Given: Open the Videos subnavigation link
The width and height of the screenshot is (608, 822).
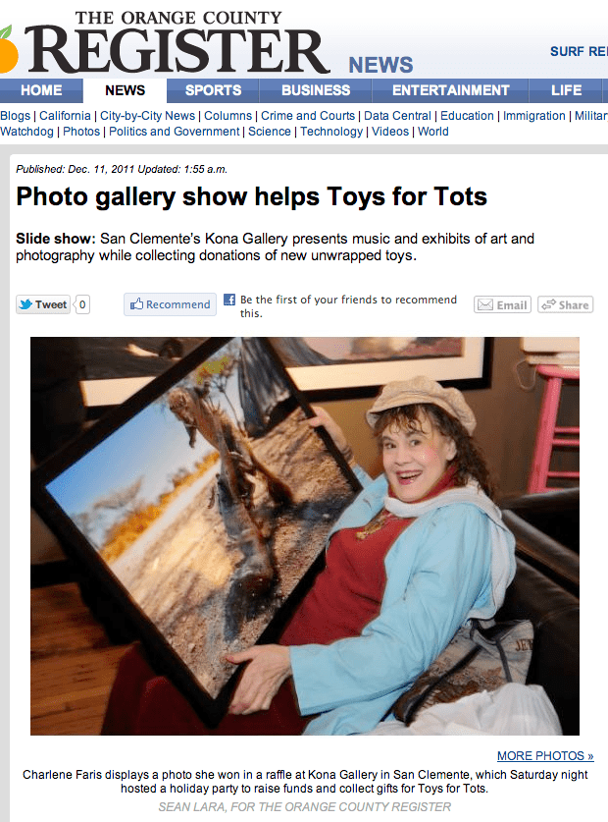Looking at the screenshot, I should (x=390, y=132).
